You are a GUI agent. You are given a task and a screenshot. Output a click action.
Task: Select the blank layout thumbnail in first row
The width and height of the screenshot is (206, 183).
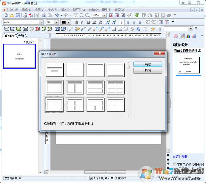(75, 70)
